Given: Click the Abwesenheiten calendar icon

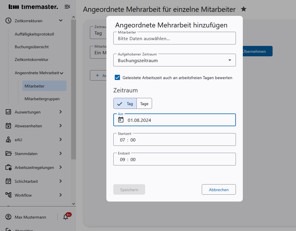Looking at the screenshot, I should pos(9,126).
